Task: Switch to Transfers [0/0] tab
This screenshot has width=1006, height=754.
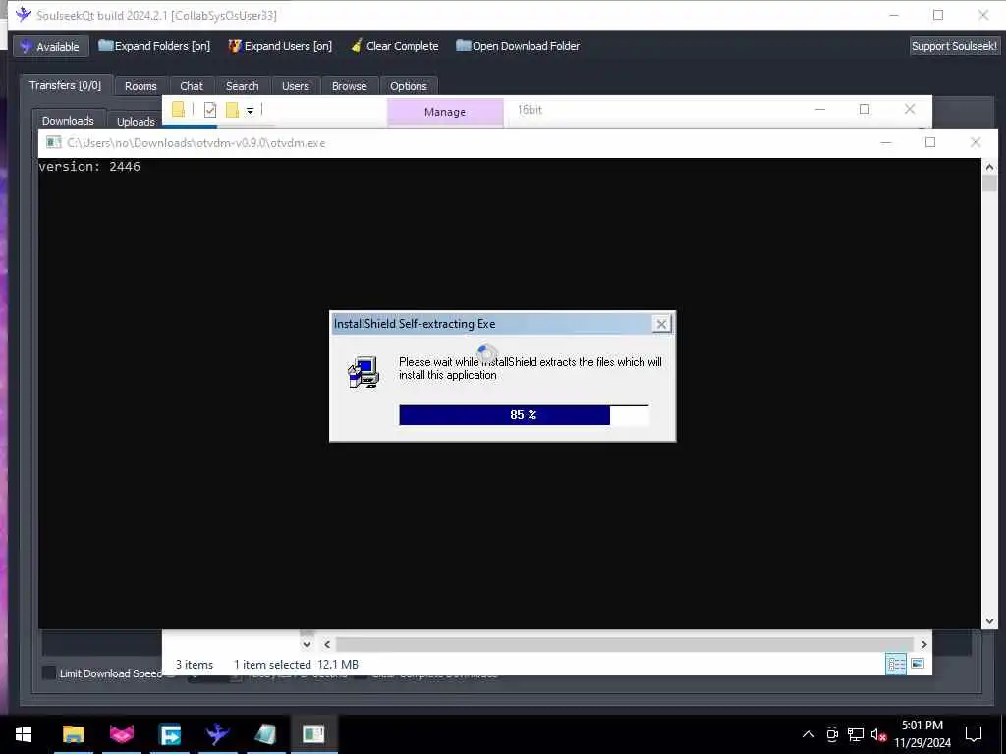Action: [x=66, y=85]
